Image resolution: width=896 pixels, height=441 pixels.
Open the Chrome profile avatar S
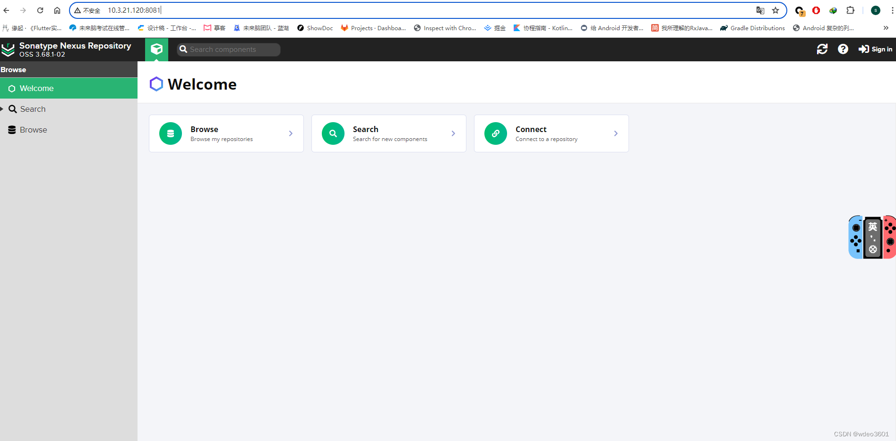pos(876,10)
